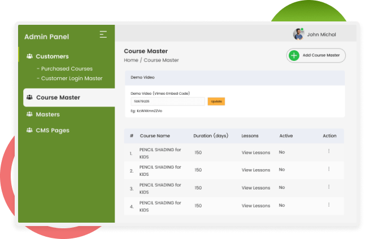Viewport: 365px width, 239px height.
Task: Click the Admin Panel title
Action: tap(46, 37)
